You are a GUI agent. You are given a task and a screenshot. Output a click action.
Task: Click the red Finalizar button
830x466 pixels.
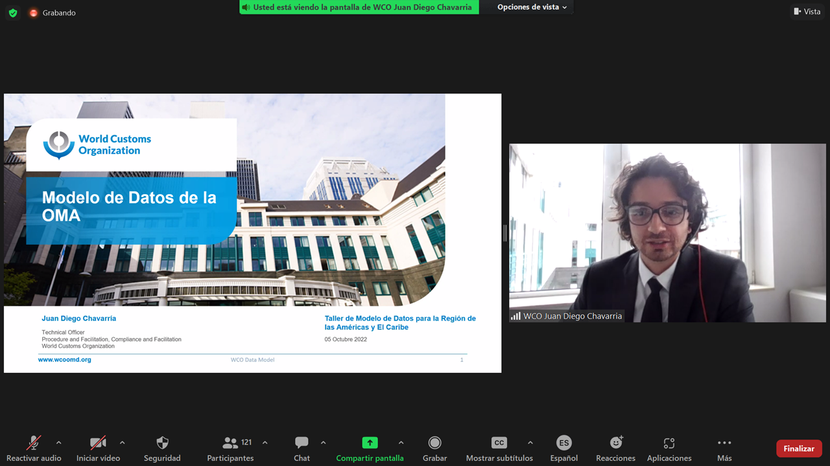[x=799, y=449]
